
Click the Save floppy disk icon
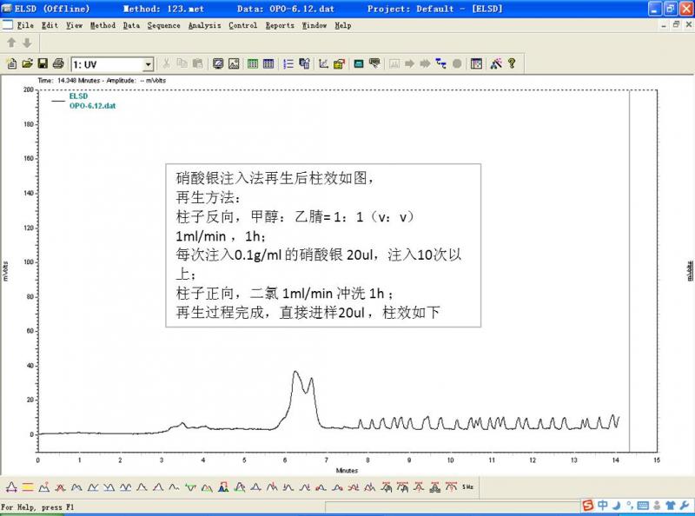tap(43, 63)
